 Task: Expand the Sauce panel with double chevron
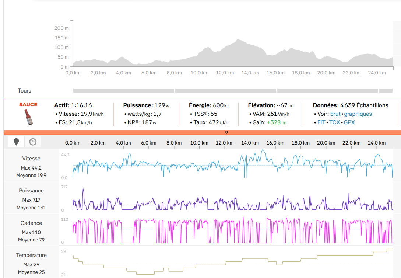(226, 132)
